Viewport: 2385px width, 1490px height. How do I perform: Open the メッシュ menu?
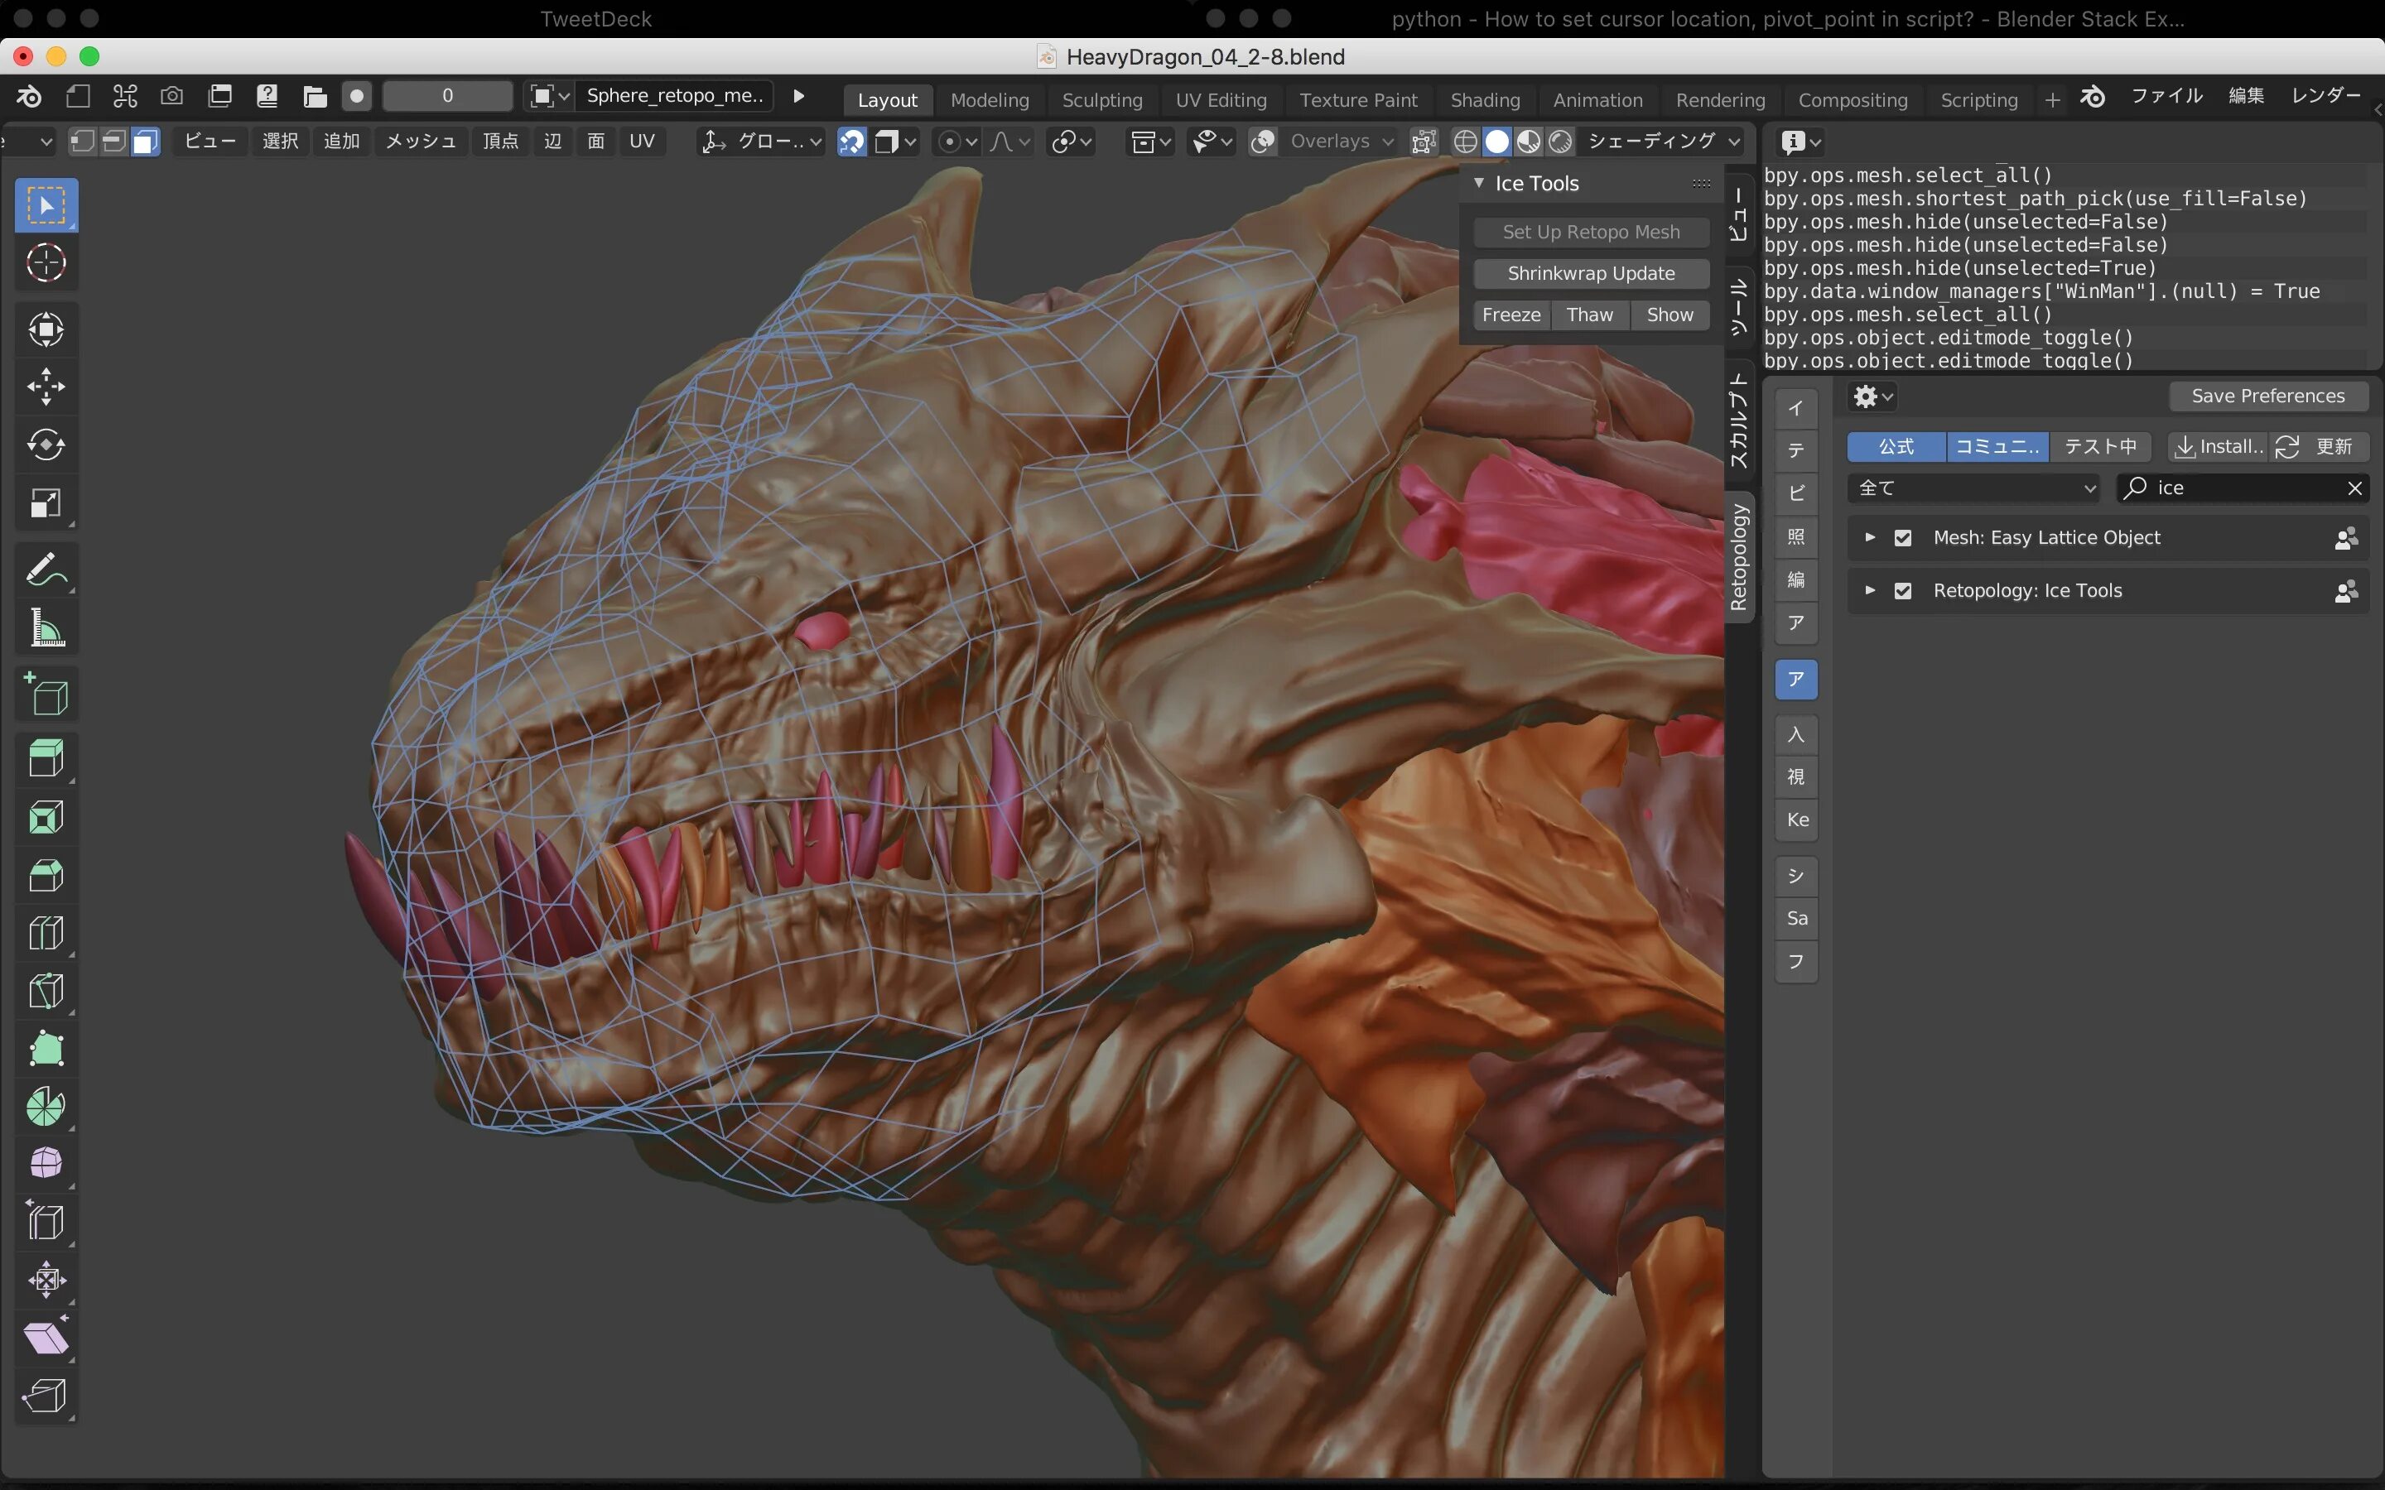coord(421,142)
